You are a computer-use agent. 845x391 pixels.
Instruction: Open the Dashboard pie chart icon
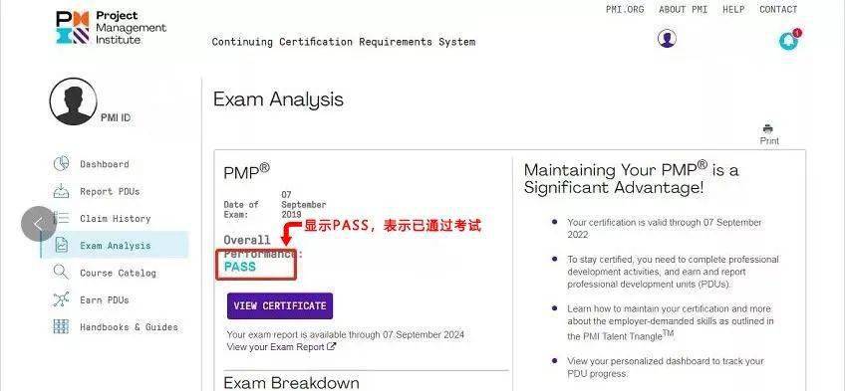62,163
